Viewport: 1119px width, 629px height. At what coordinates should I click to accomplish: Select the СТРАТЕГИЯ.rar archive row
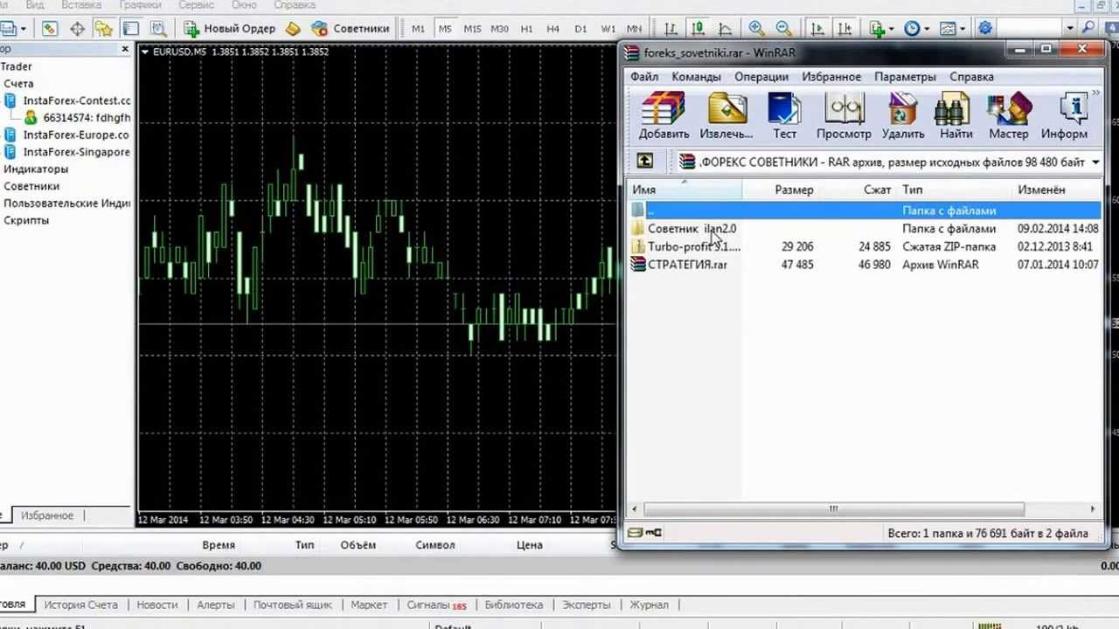tap(865, 265)
